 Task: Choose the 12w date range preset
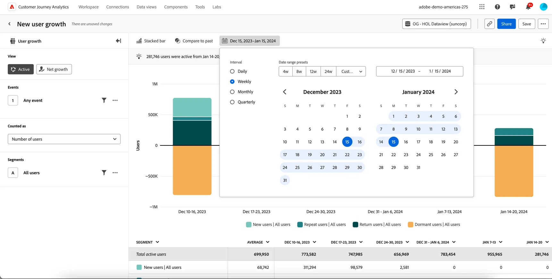pos(313,71)
